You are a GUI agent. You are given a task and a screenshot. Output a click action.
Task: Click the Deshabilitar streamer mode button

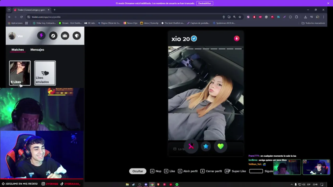(205, 3)
